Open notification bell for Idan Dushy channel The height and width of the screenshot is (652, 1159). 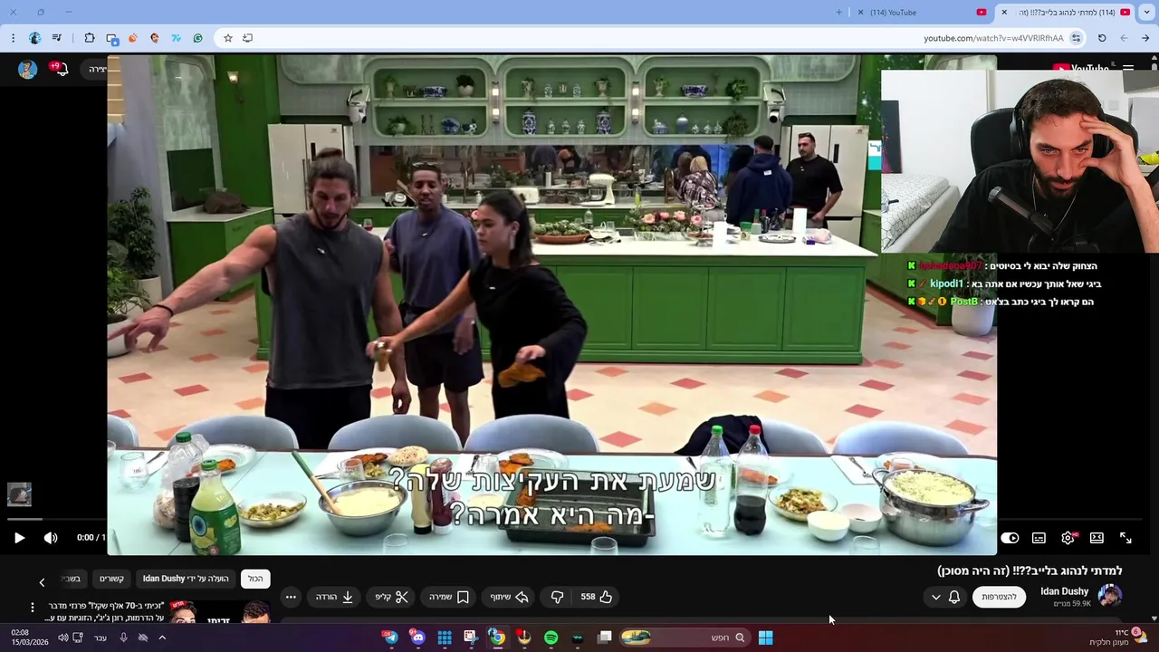954,597
